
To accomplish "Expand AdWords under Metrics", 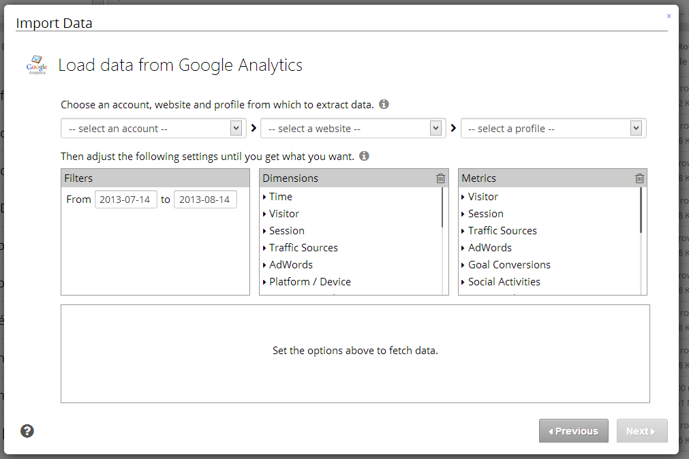I will (487, 248).
